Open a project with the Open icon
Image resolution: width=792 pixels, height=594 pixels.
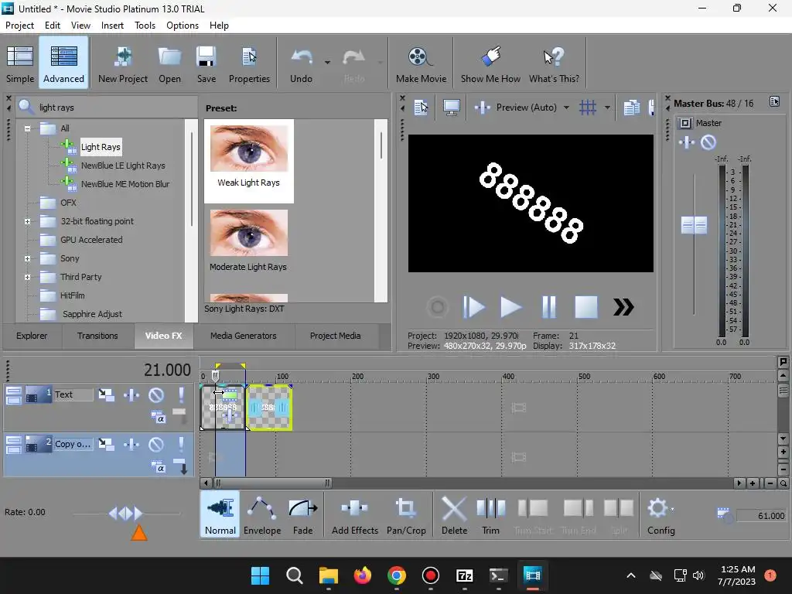(169, 63)
